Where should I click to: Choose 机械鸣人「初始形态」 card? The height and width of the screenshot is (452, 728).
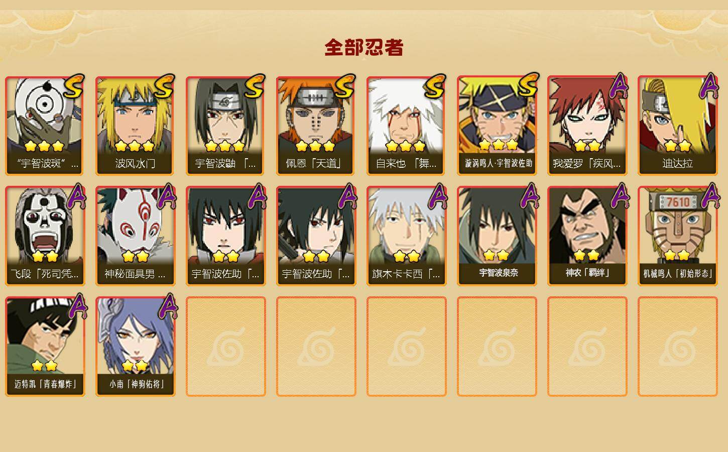[x=677, y=236]
